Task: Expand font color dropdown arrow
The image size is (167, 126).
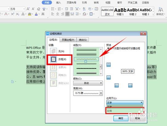Action: pyautogui.click(x=39, y=14)
